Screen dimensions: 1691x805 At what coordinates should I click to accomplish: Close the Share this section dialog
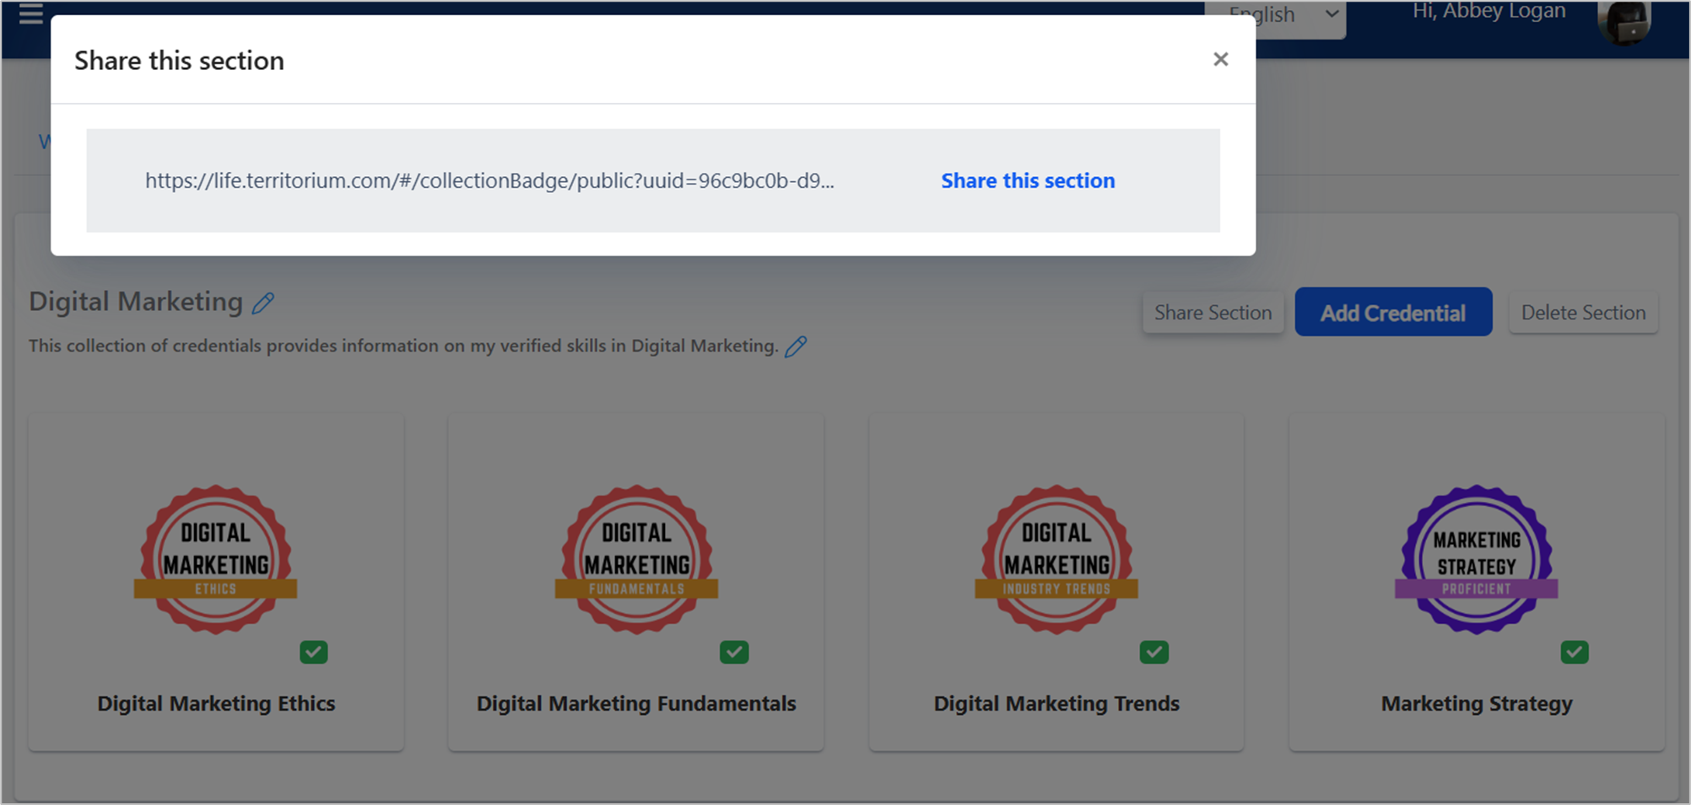[1220, 59]
